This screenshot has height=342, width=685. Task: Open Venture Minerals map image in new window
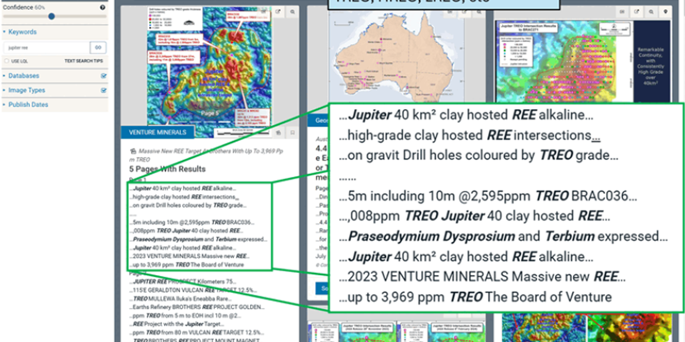coord(278,12)
